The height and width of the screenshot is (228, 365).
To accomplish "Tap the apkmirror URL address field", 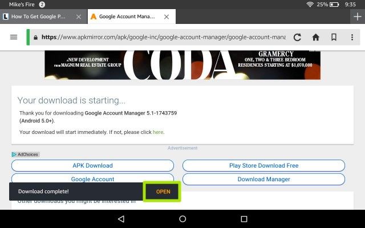I will point(164,37).
